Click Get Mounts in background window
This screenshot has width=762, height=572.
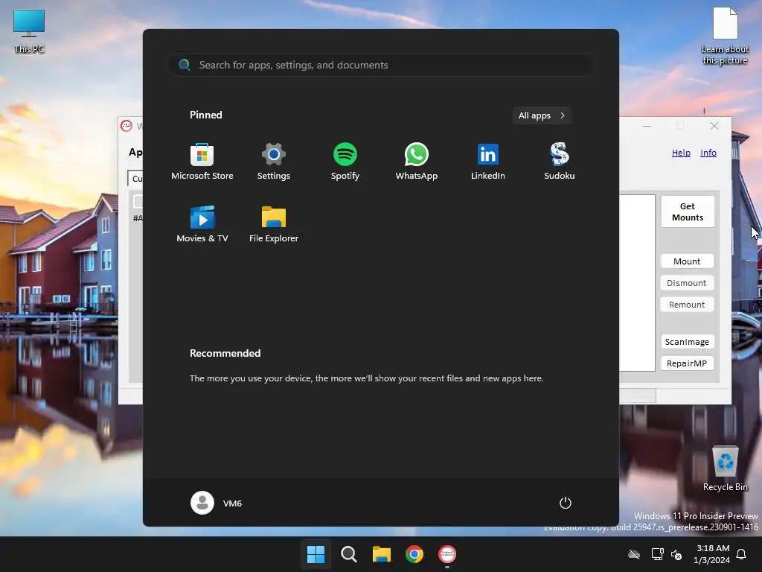coord(688,212)
